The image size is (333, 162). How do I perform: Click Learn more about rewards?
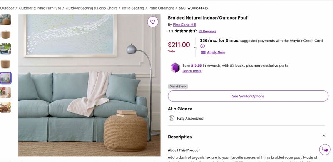point(192,71)
